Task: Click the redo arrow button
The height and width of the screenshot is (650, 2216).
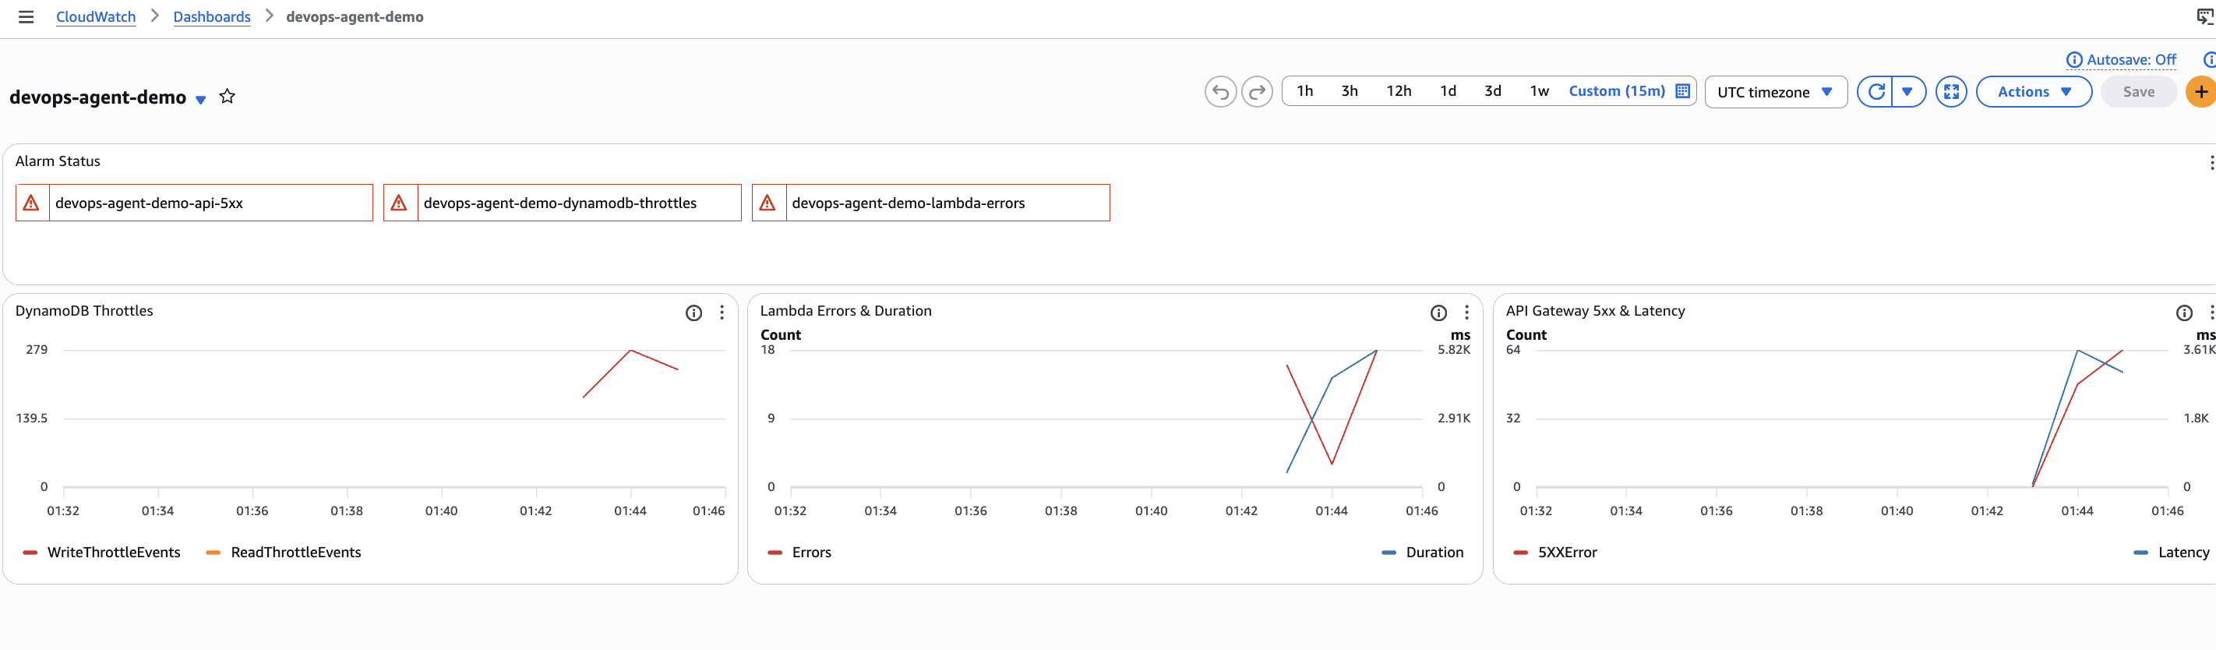Action: 1257,91
